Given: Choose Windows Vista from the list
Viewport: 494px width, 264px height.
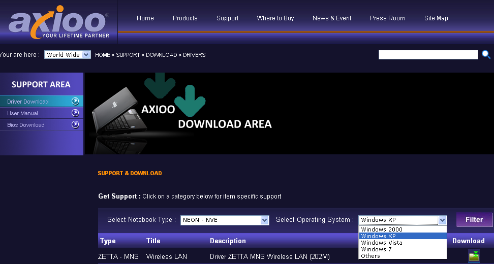Looking at the screenshot, I should 403,243.
